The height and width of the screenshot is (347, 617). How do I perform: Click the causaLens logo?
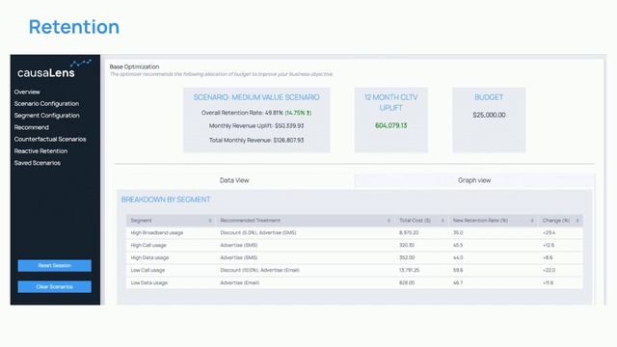(54, 68)
